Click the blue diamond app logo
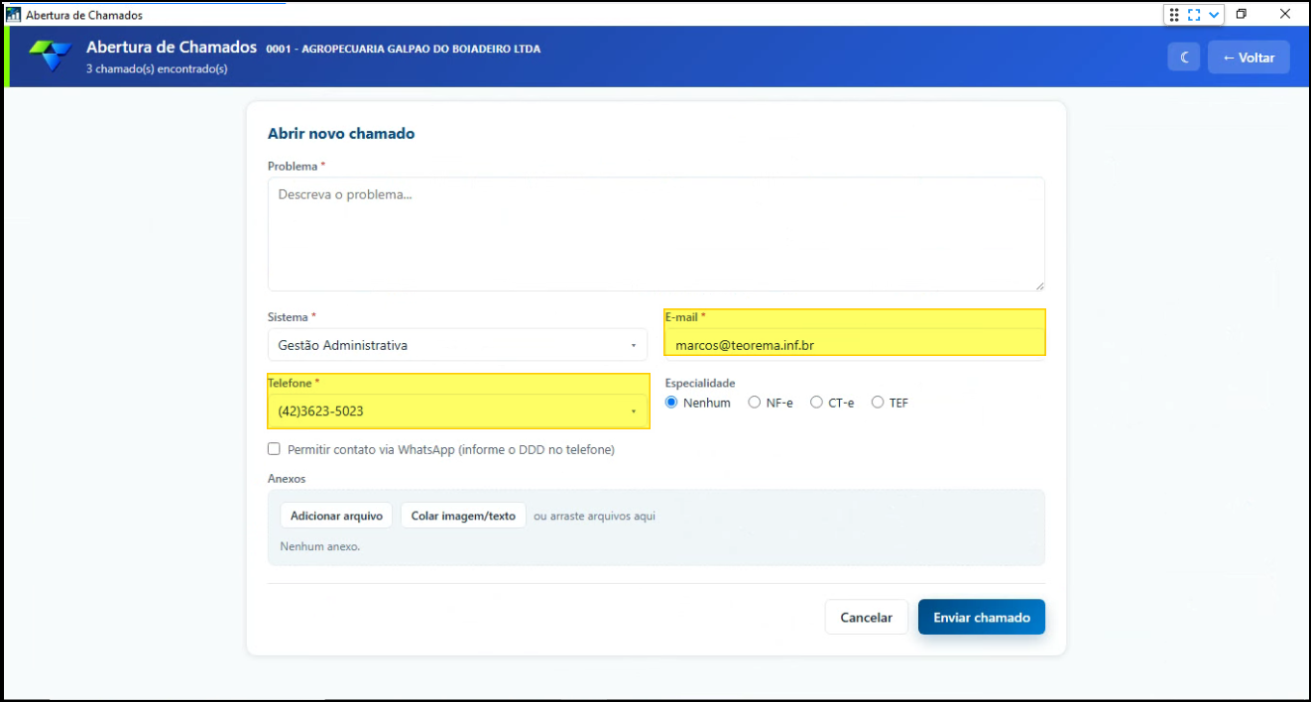Viewport: 1311px width, 702px height. [51, 56]
